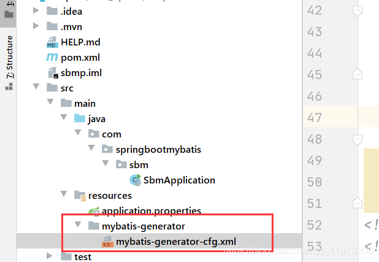379x262 pixels.
Task: Collapse the src folder arrow
Action: pyautogui.click(x=36, y=87)
